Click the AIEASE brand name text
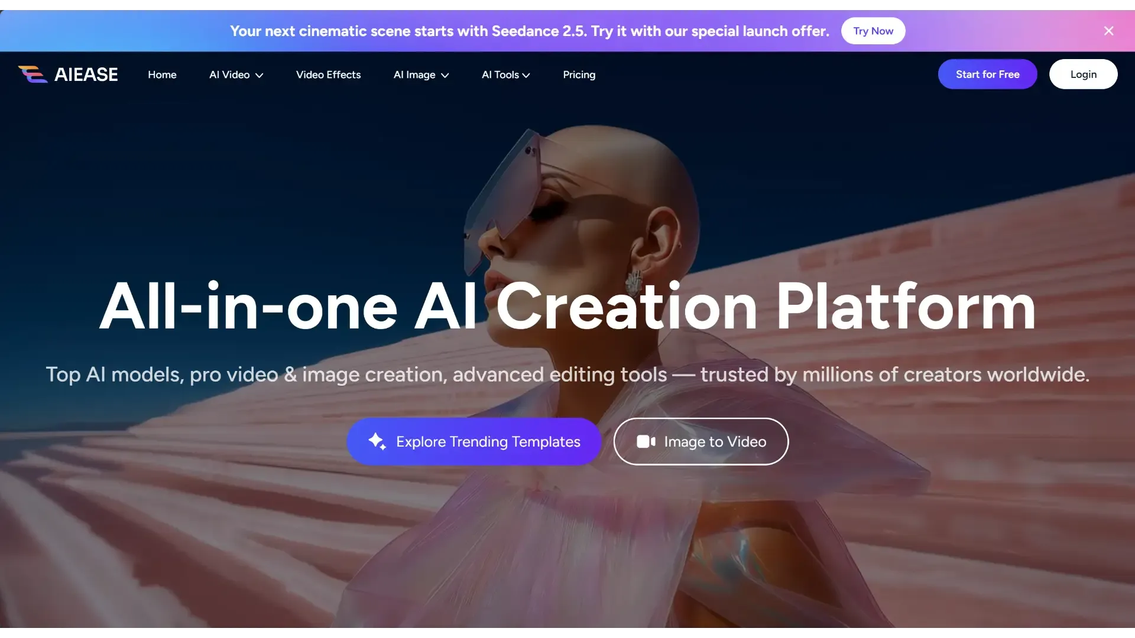This screenshot has width=1135, height=638. (x=86, y=74)
